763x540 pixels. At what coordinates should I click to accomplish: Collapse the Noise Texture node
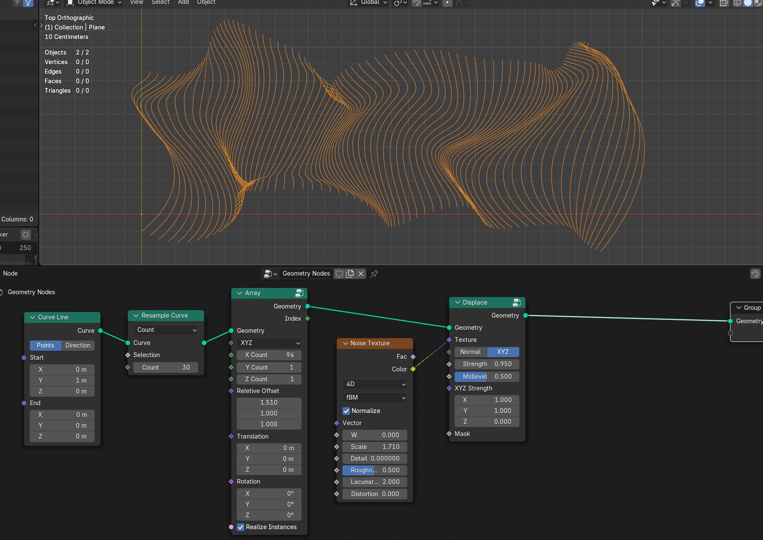345,343
